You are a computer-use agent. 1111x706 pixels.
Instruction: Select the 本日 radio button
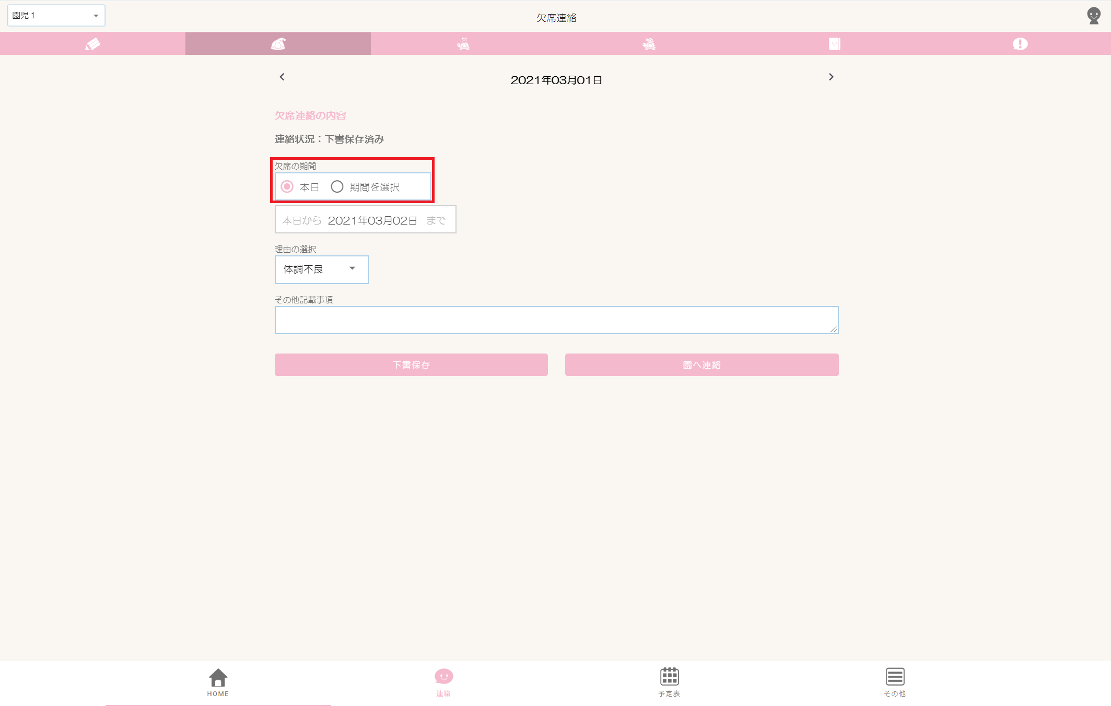point(287,186)
